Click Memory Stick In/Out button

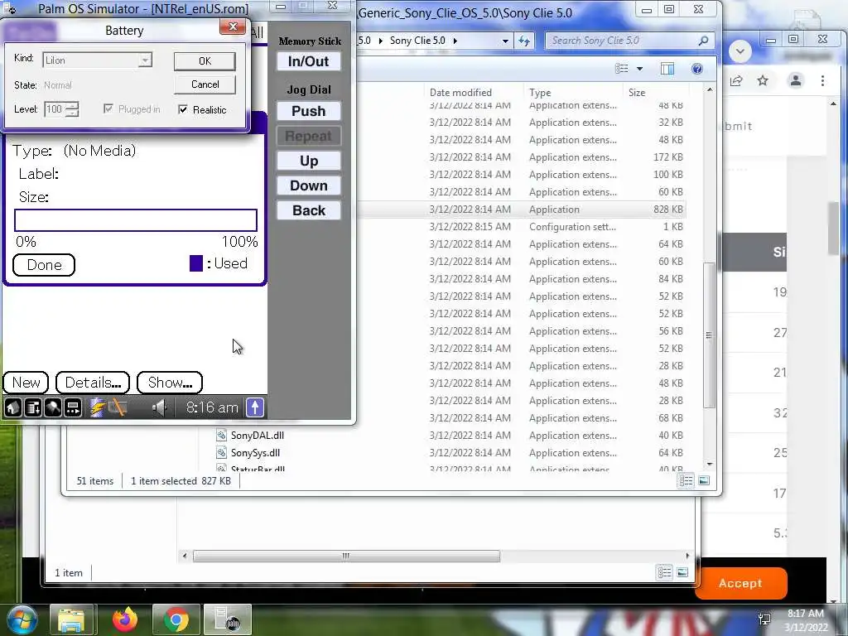coord(308,61)
